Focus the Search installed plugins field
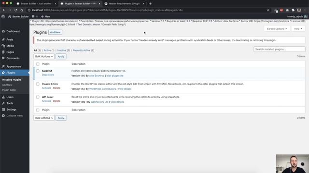This screenshot has height=173, width=309. pos(280,49)
